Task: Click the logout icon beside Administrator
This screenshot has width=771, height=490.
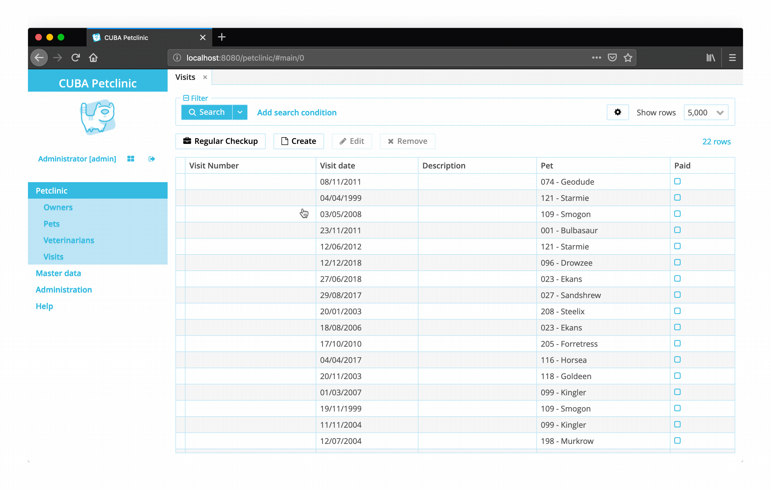Action: coord(151,159)
